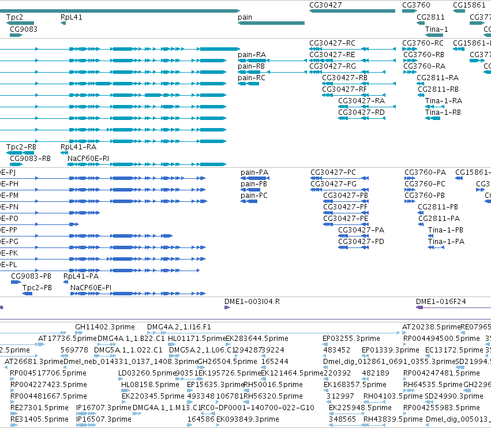Viewport: 491px width, 428px height.
Task: Click transcript label Tpc2-RB
Action: point(21,147)
